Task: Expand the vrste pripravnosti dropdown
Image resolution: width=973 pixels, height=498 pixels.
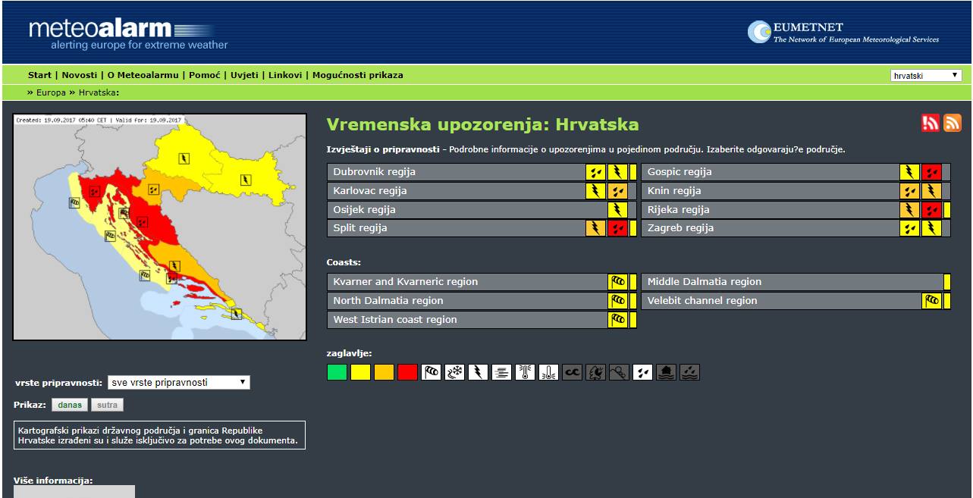Action: pyautogui.click(x=178, y=383)
